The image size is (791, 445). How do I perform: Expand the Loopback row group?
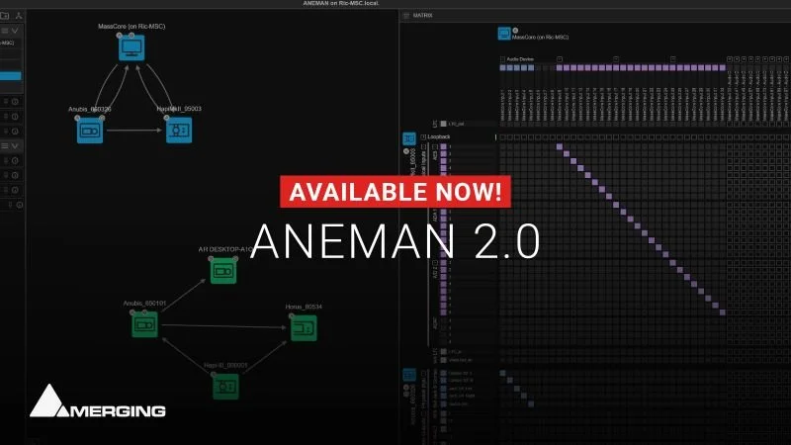[423, 136]
